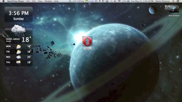Select the THU forecast row
This screenshot has width=182, height=102.
tap(18, 62)
